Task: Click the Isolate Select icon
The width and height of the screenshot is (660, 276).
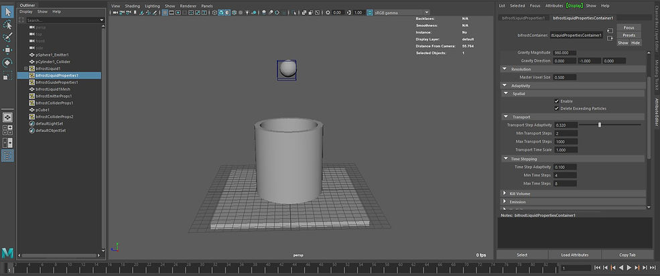Action: pyautogui.click(x=293, y=13)
